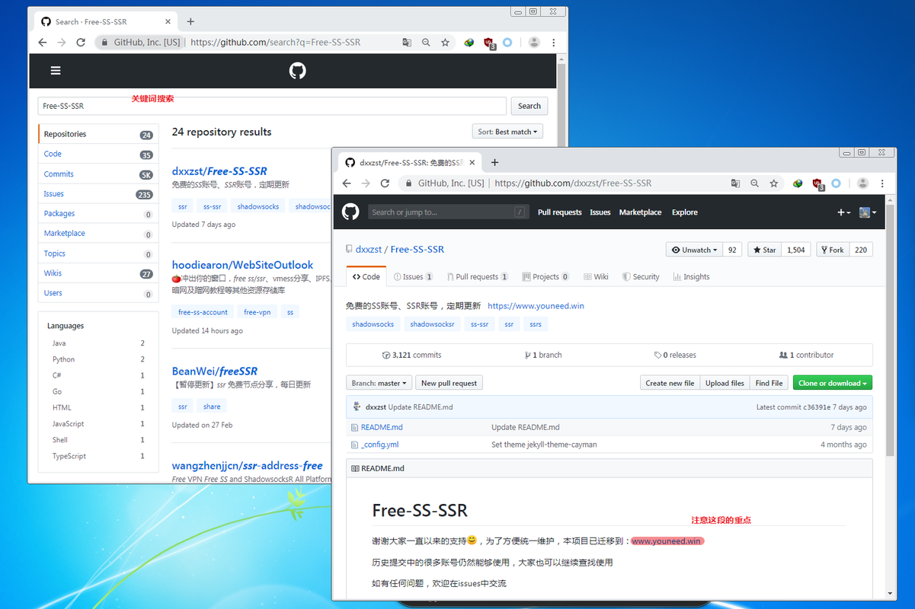The width and height of the screenshot is (915, 609).
Task: Open Sort: Best match dropdown
Action: pyautogui.click(x=507, y=132)
